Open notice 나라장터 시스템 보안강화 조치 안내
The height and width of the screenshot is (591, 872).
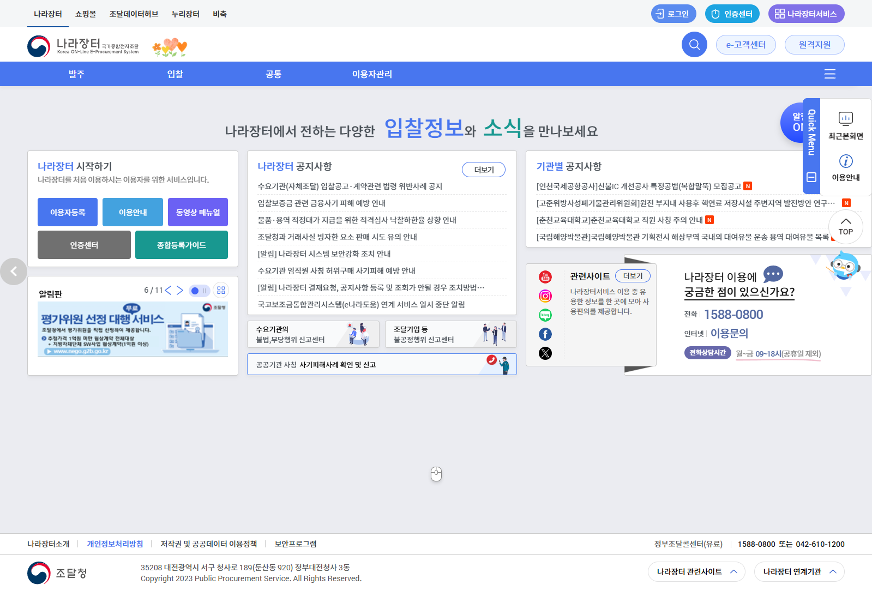click(324, 254)
